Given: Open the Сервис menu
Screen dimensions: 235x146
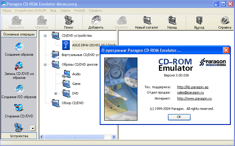Looking at the screenshot, I should (65, 11).
